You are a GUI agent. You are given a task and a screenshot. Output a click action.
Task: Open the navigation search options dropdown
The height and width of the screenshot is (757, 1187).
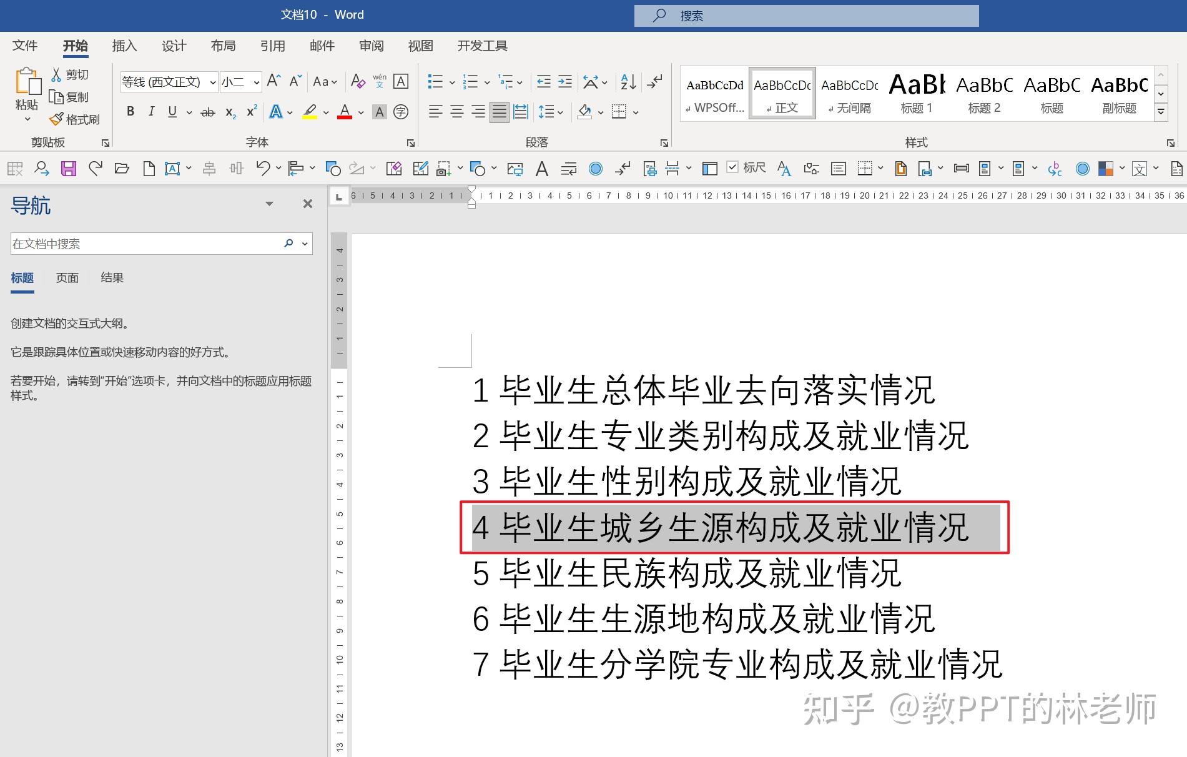pyautogui.click(x=305, y=244)
